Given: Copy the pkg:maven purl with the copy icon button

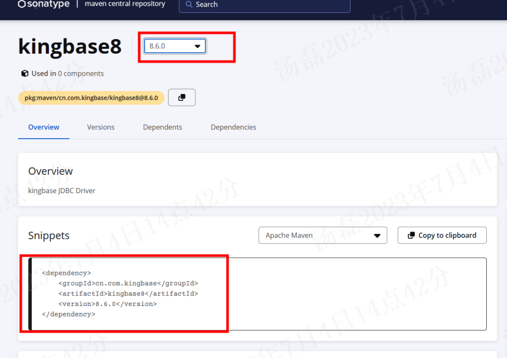Looking at the screenshot, I should (x=181, y=97).
